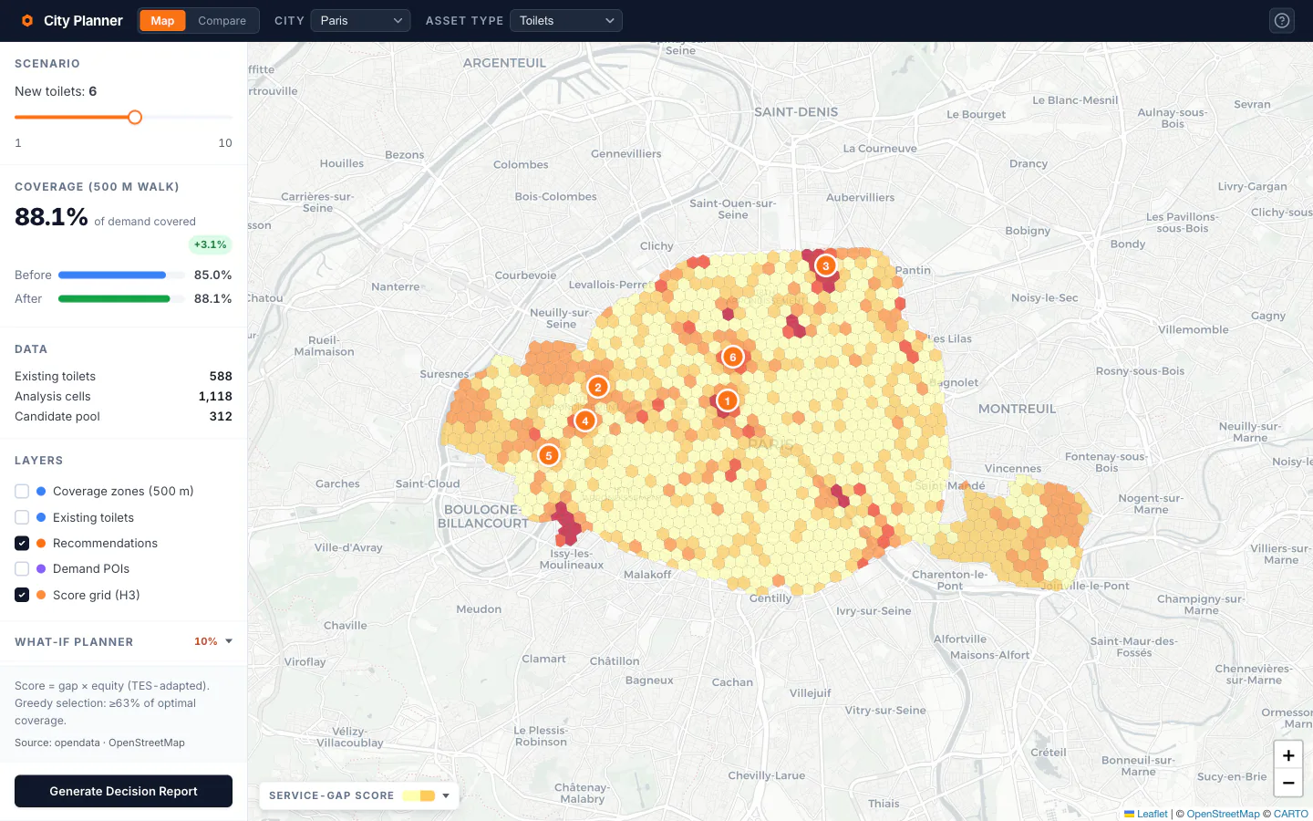Click the orange Recommendations dot

pyautogui.click(x=41, y=543)
